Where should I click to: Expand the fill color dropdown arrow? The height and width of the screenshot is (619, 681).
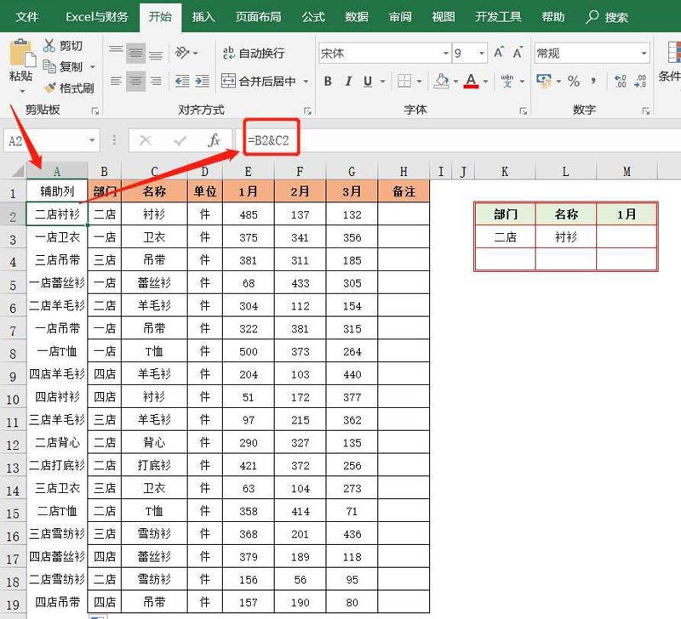coord(456,81)
